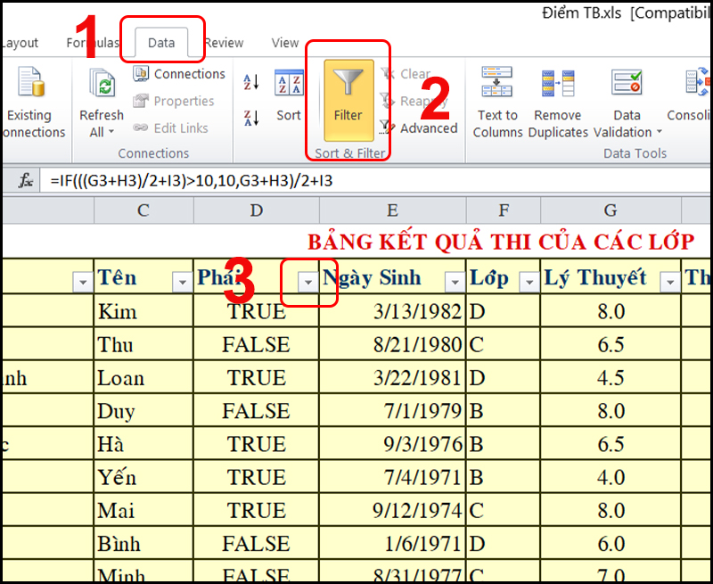Switch to the View tab

pos(285,42)
